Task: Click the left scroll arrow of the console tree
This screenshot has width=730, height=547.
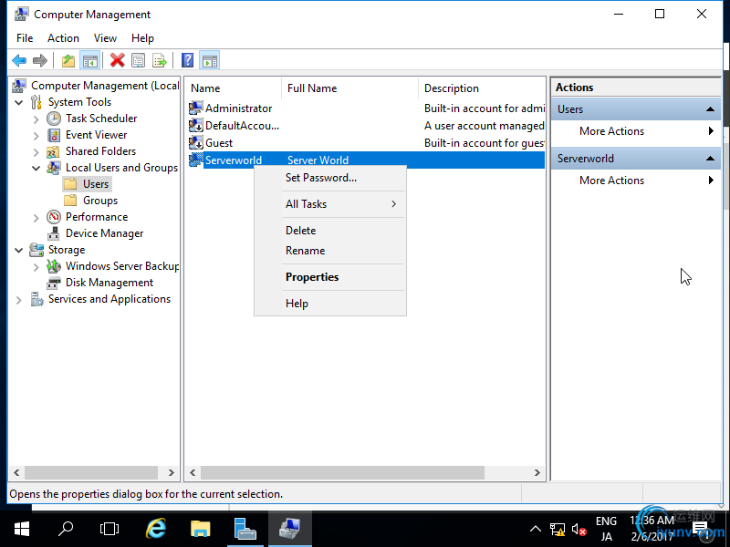Action: point(16,473)
